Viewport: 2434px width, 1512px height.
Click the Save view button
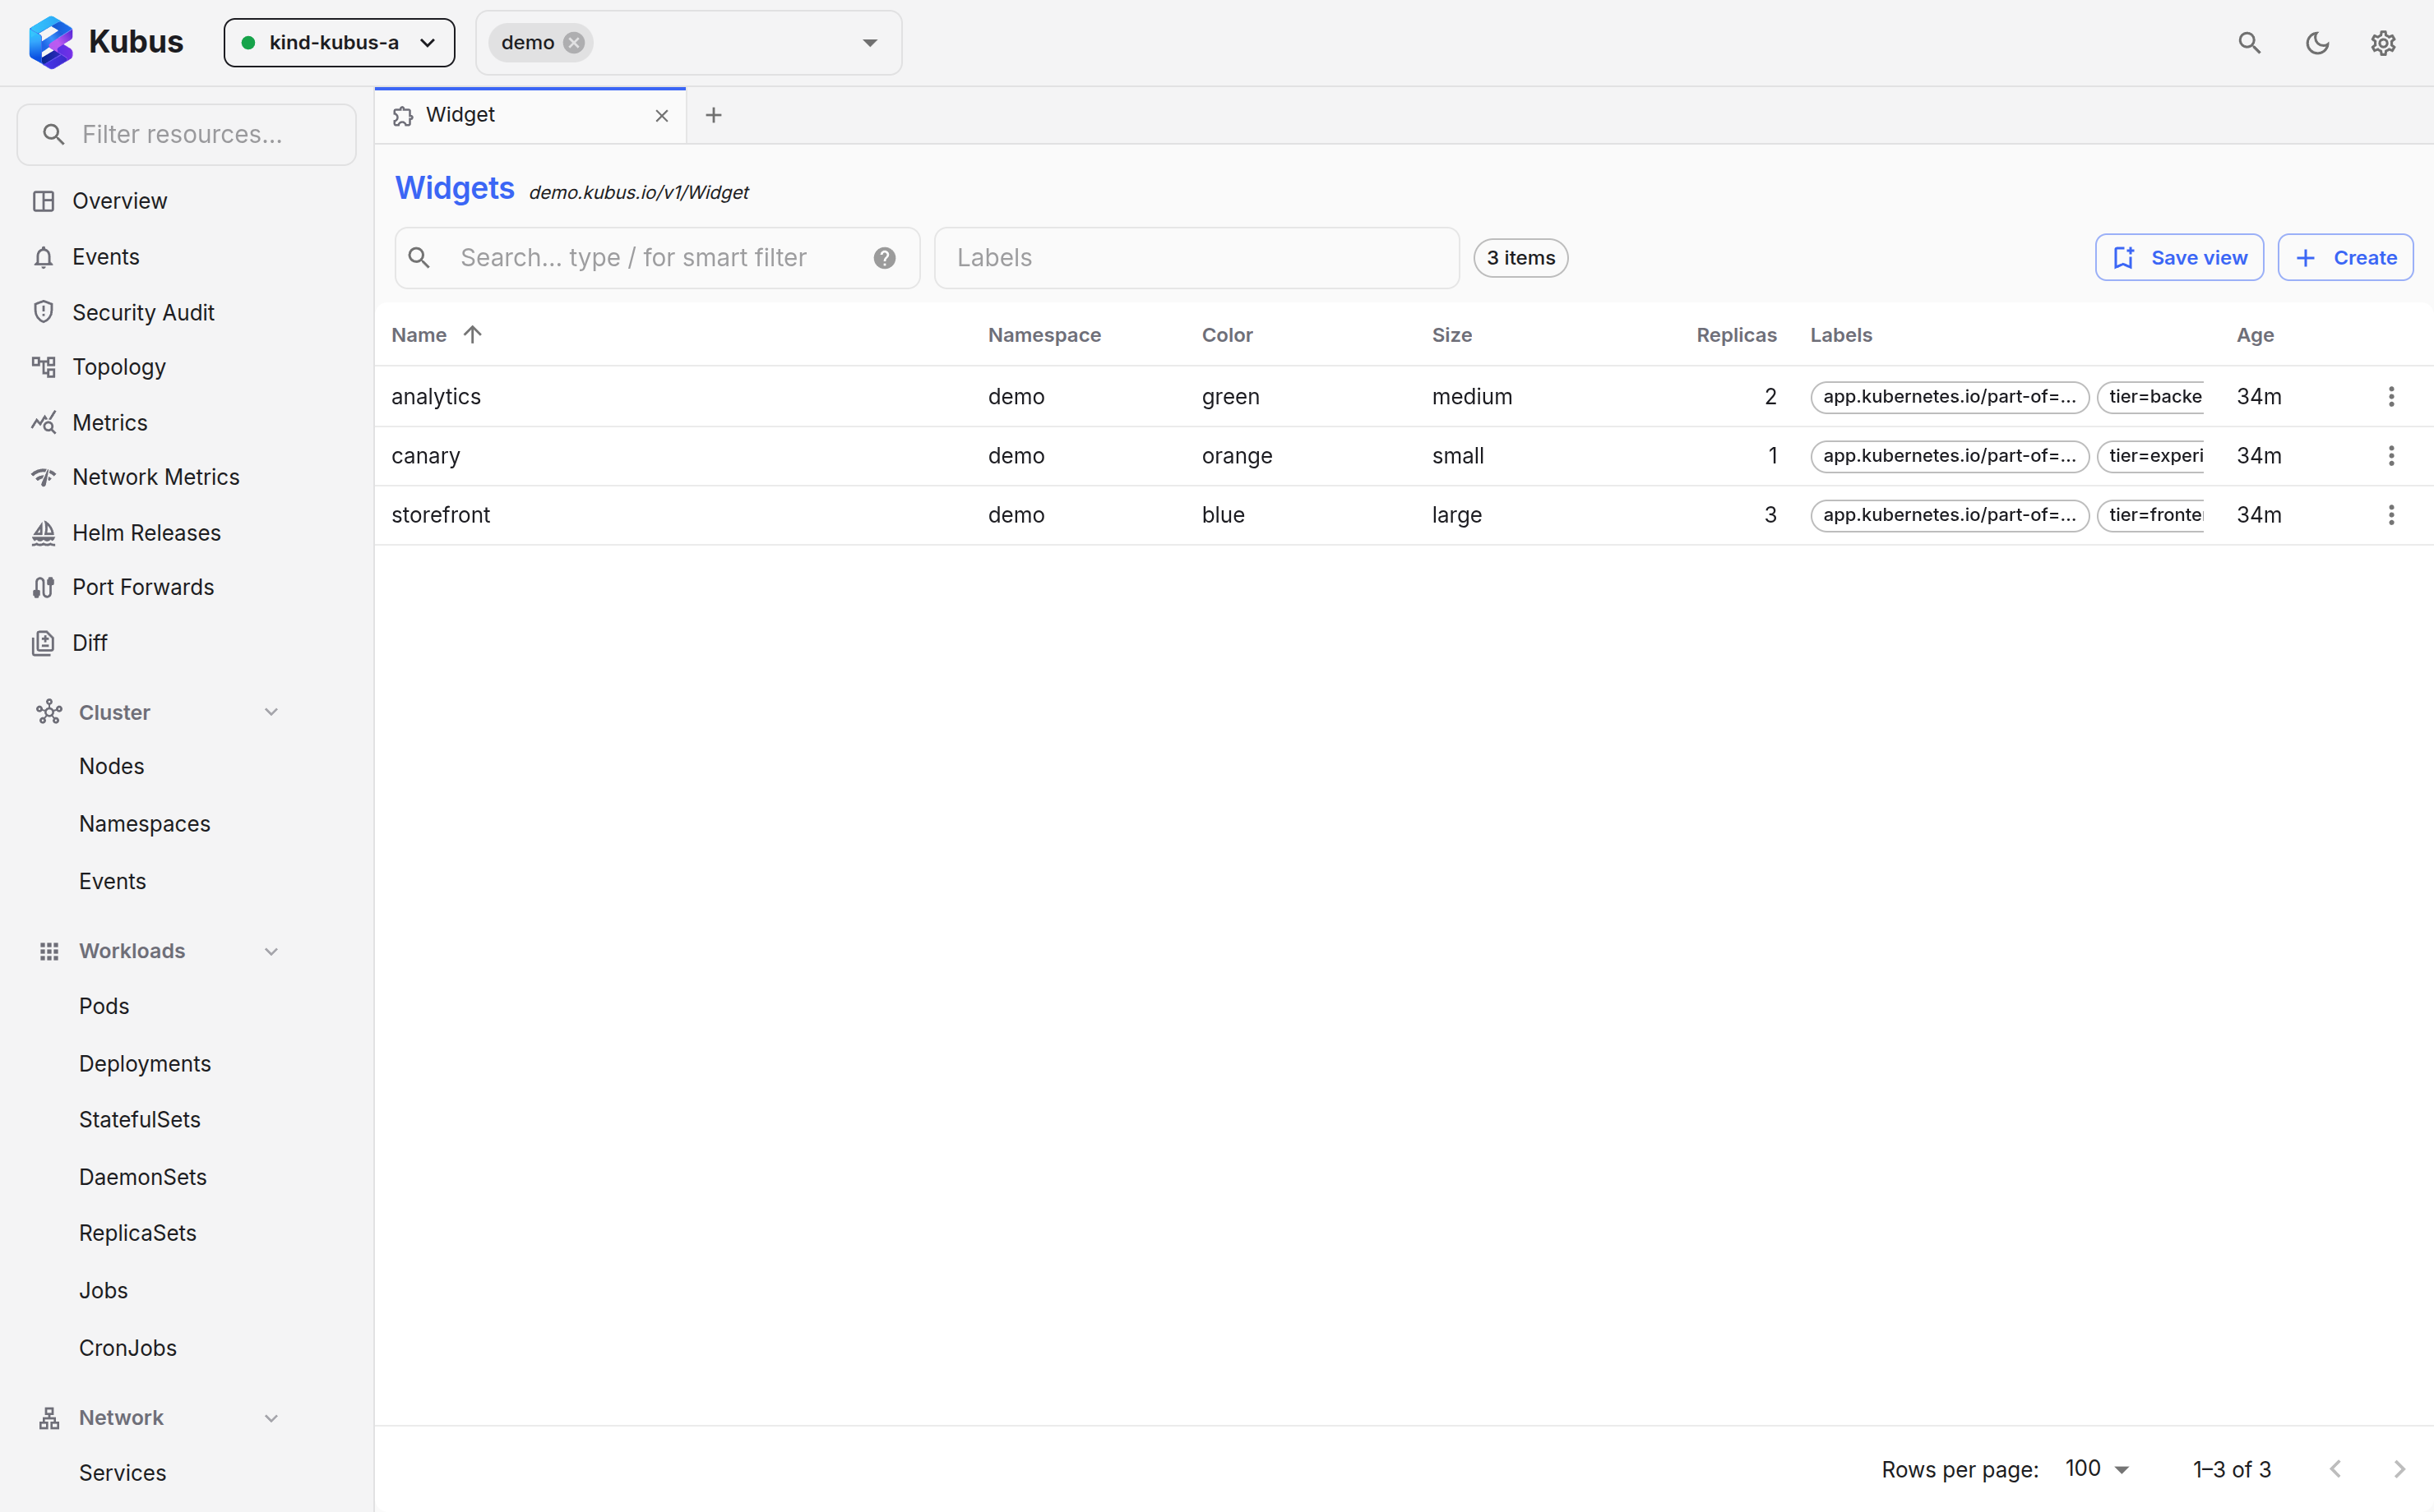point(2179,258)
